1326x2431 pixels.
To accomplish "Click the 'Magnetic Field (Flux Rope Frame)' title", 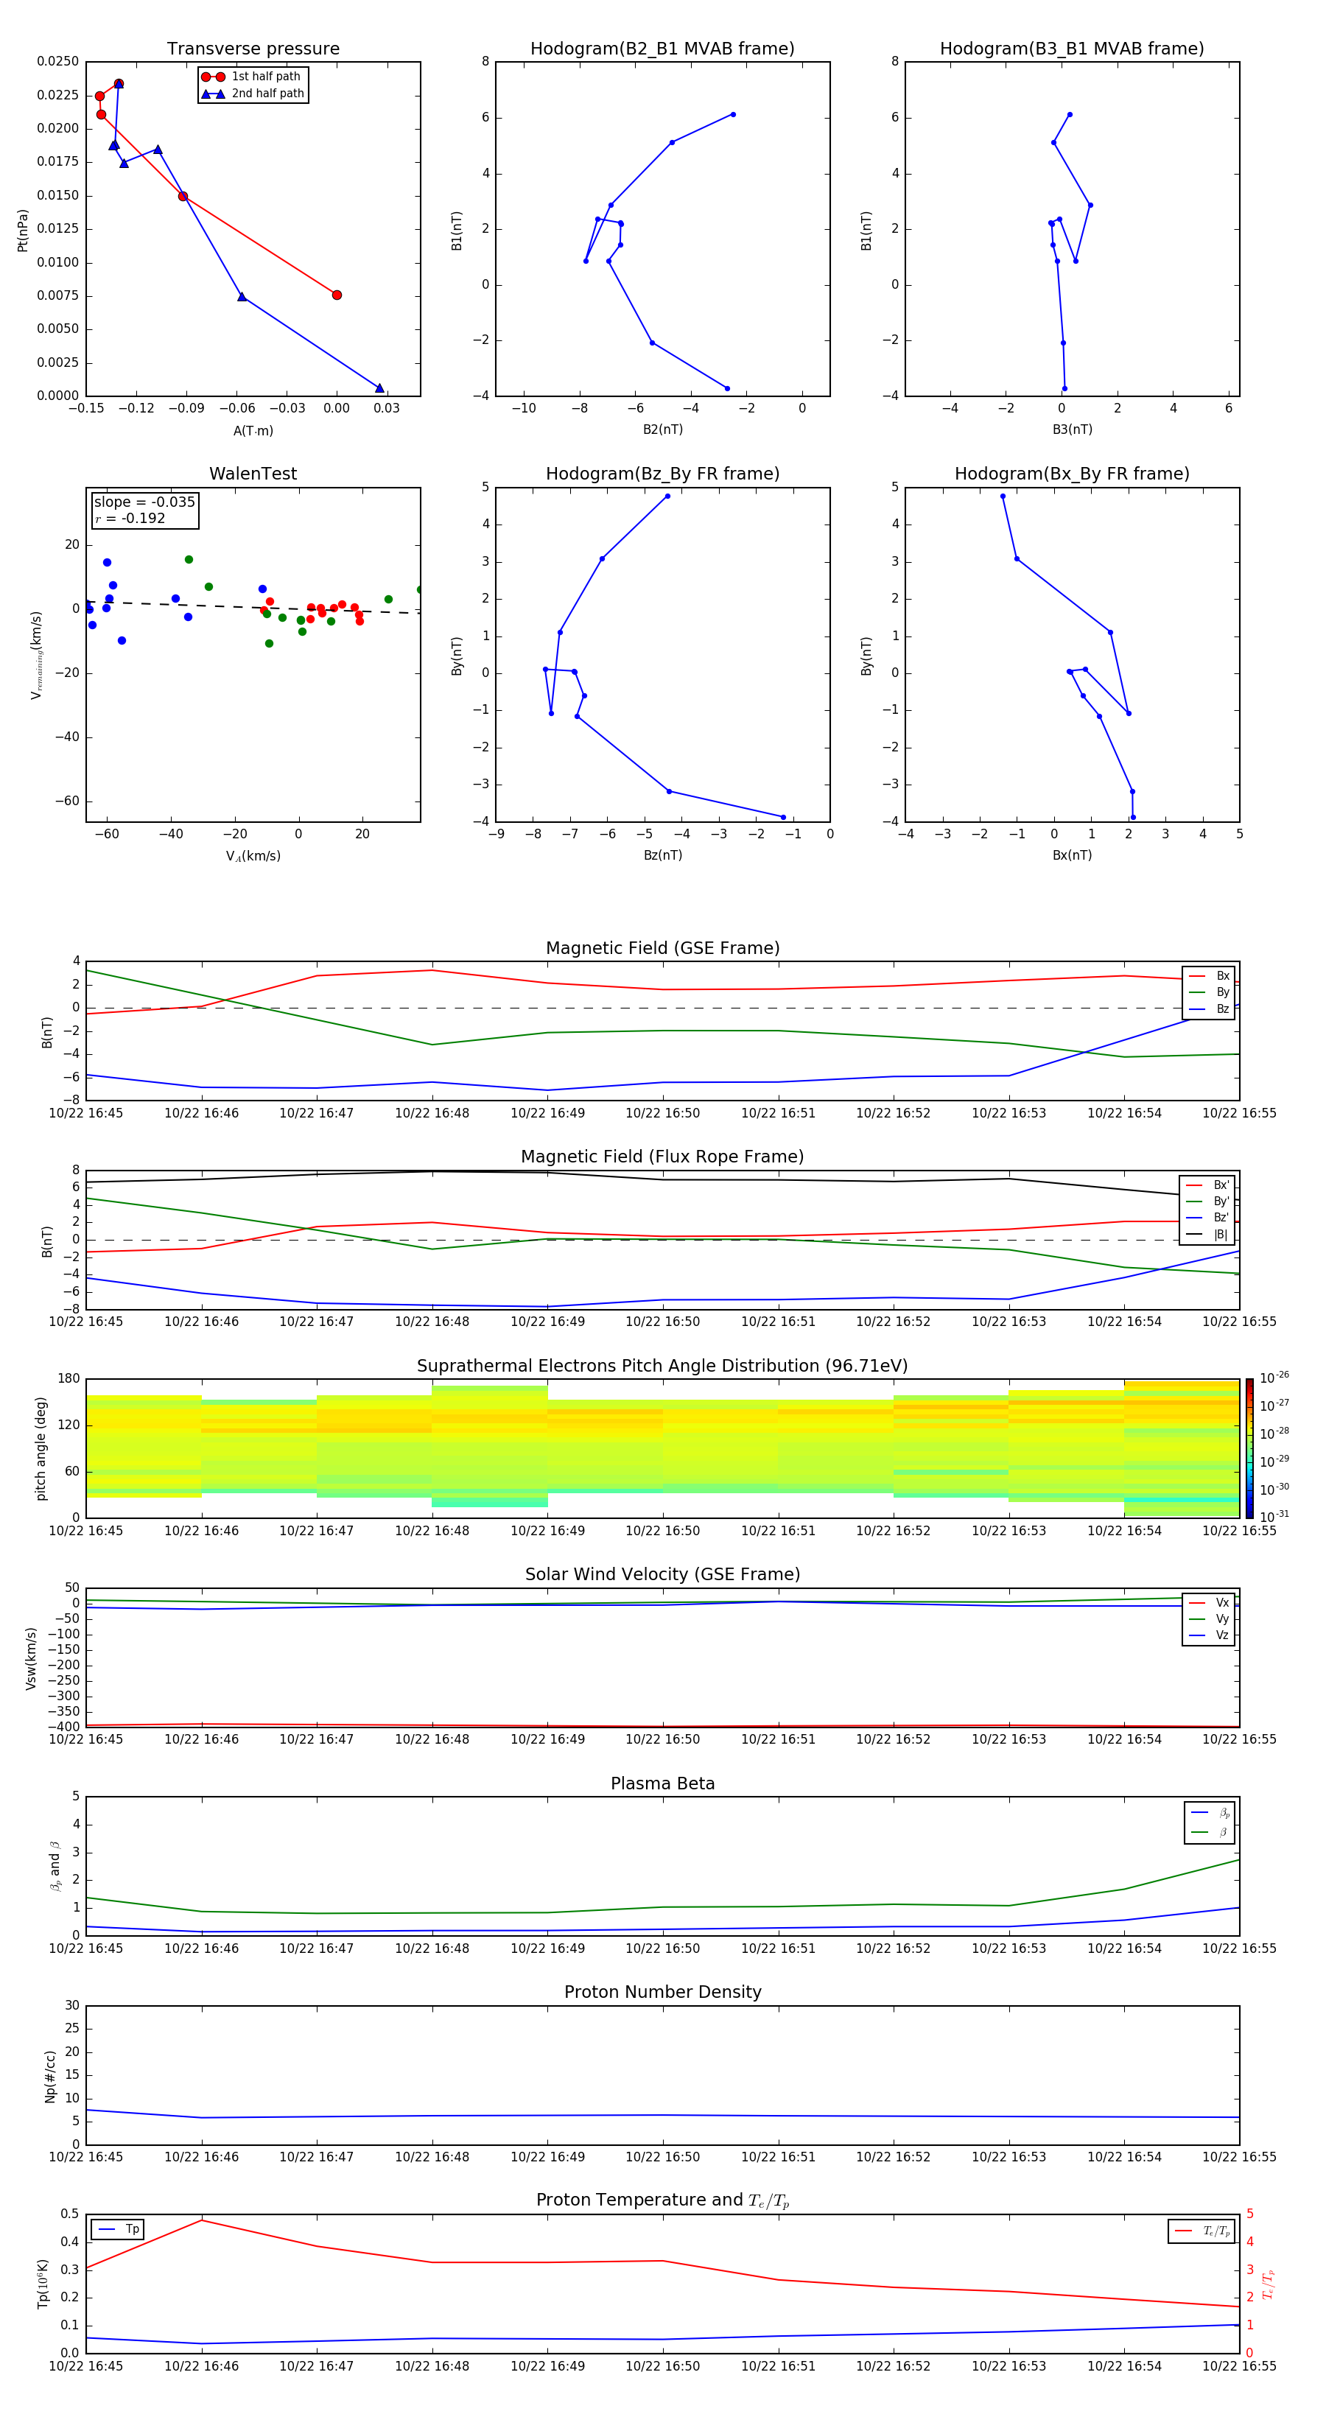I will [x=662, y=1157].
